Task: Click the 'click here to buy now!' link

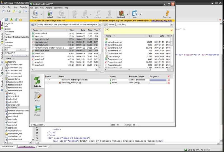Action: (x=162, y=20)
